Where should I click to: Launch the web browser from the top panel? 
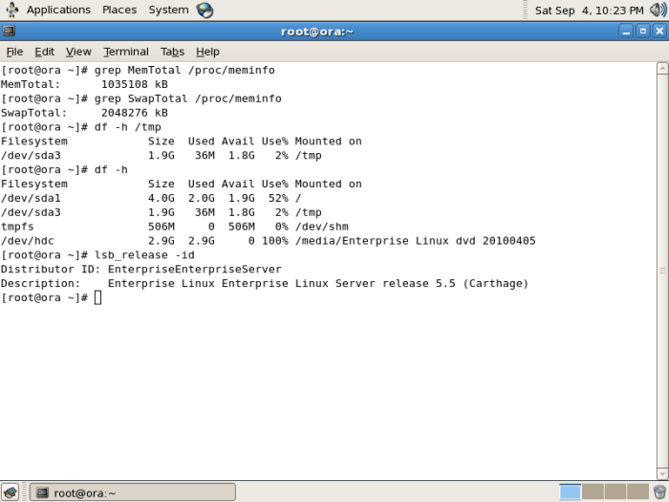(x=205, y=10)
